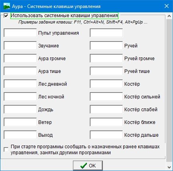
Task: Focus the 'Звучание' hotkey field
Action: pyautogui.click(x=20, y=45)
